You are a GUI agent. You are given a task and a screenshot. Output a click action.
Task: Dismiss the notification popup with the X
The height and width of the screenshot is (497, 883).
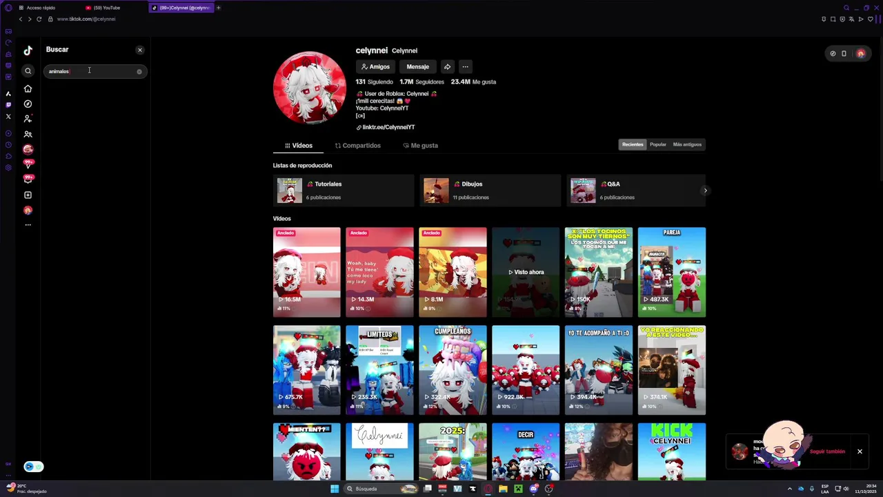point(860,451)
